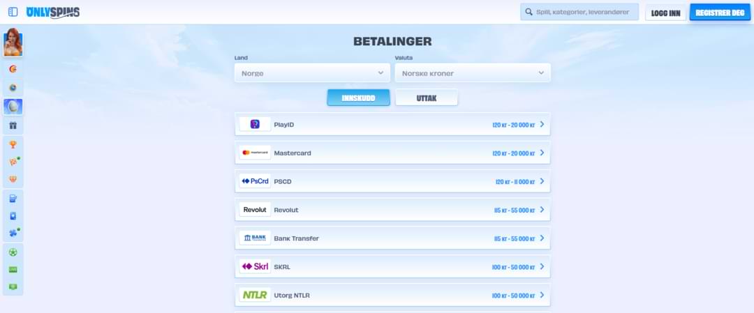Screen dimensions: 754x313
Task: Open the dice sidebar icon
Action: click(x=13, y=162)
